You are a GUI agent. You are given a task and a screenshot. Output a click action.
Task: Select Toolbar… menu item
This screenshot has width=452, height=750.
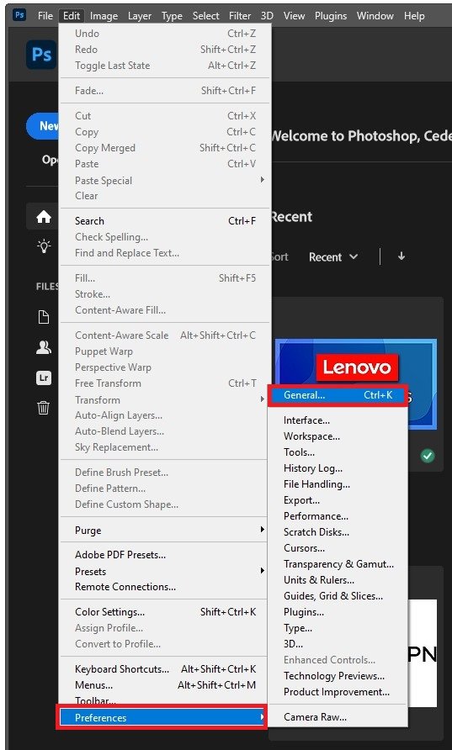[163, 700]
